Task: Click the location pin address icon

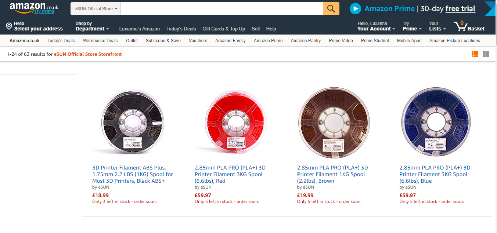Action: click(9, 26)
